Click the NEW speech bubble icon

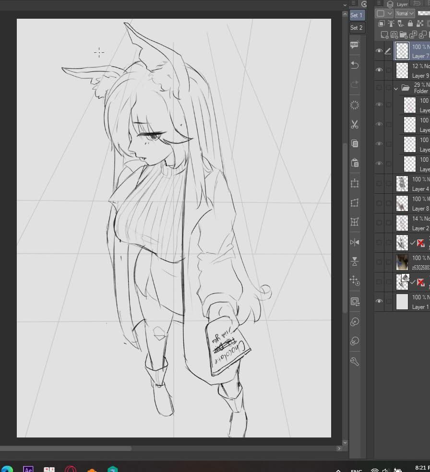(355, 45)
